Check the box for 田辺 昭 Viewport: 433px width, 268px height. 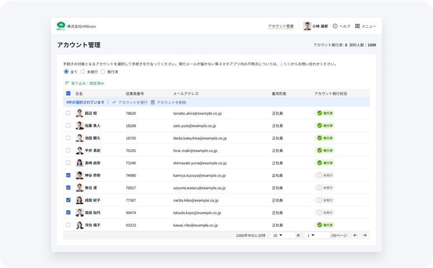click(x=68, y=113)
